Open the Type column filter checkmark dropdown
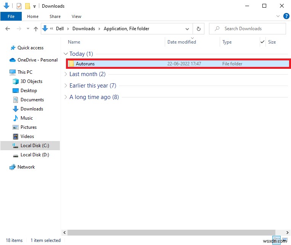The height and width of the screenshot is (245, 291). click(x=262, y=42)
